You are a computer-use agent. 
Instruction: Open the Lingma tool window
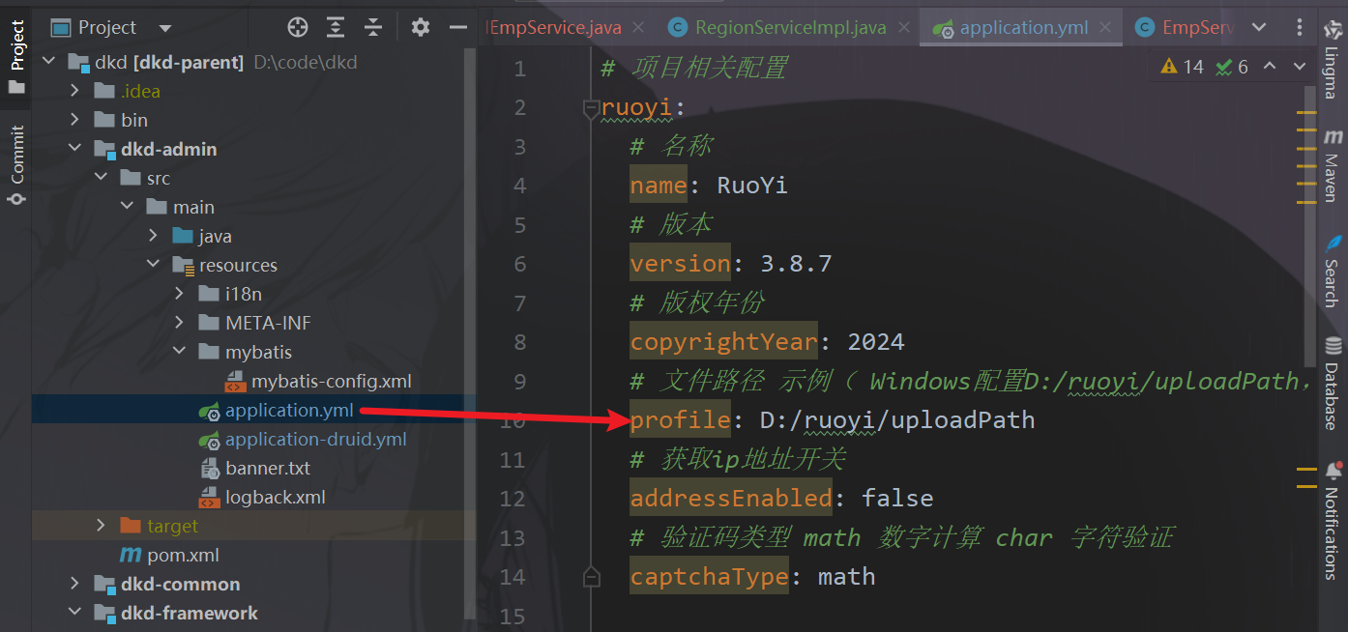[x=1333, y=60]
